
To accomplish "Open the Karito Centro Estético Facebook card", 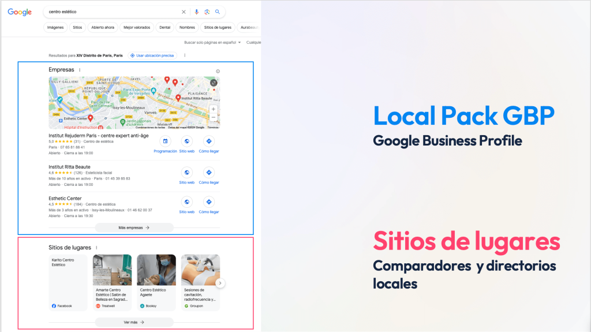I will [68, 282].
